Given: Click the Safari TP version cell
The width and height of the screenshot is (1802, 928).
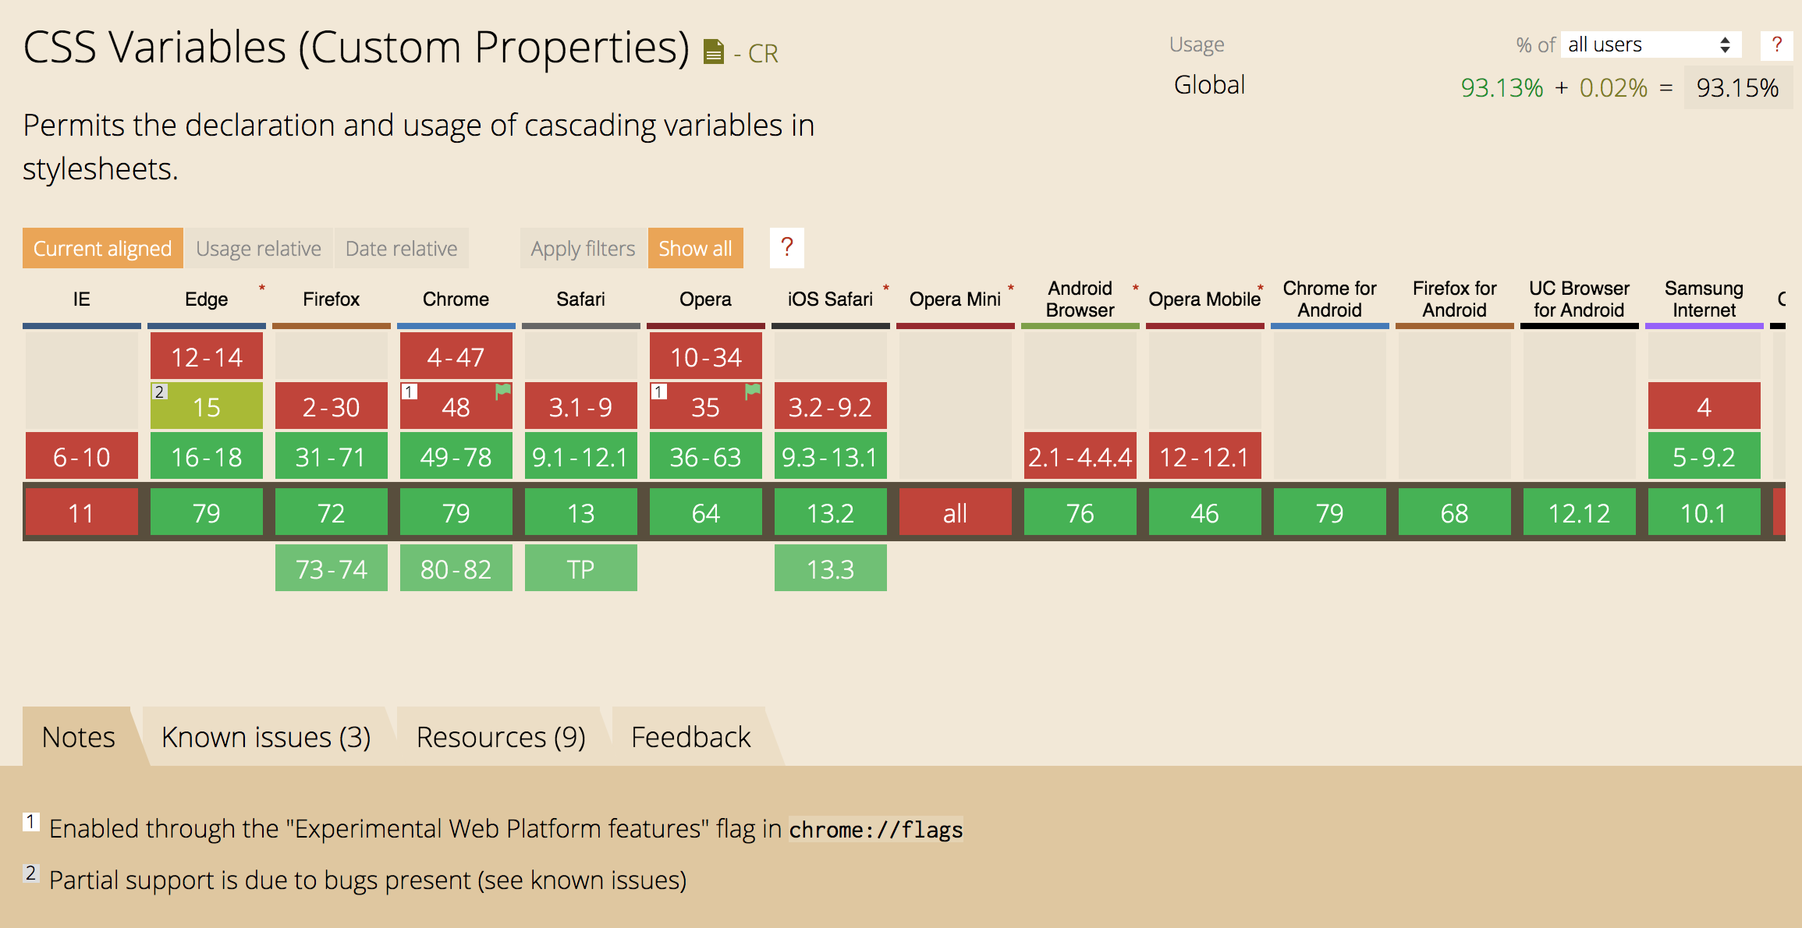Looking at the screenshot, I should point(580,569).
